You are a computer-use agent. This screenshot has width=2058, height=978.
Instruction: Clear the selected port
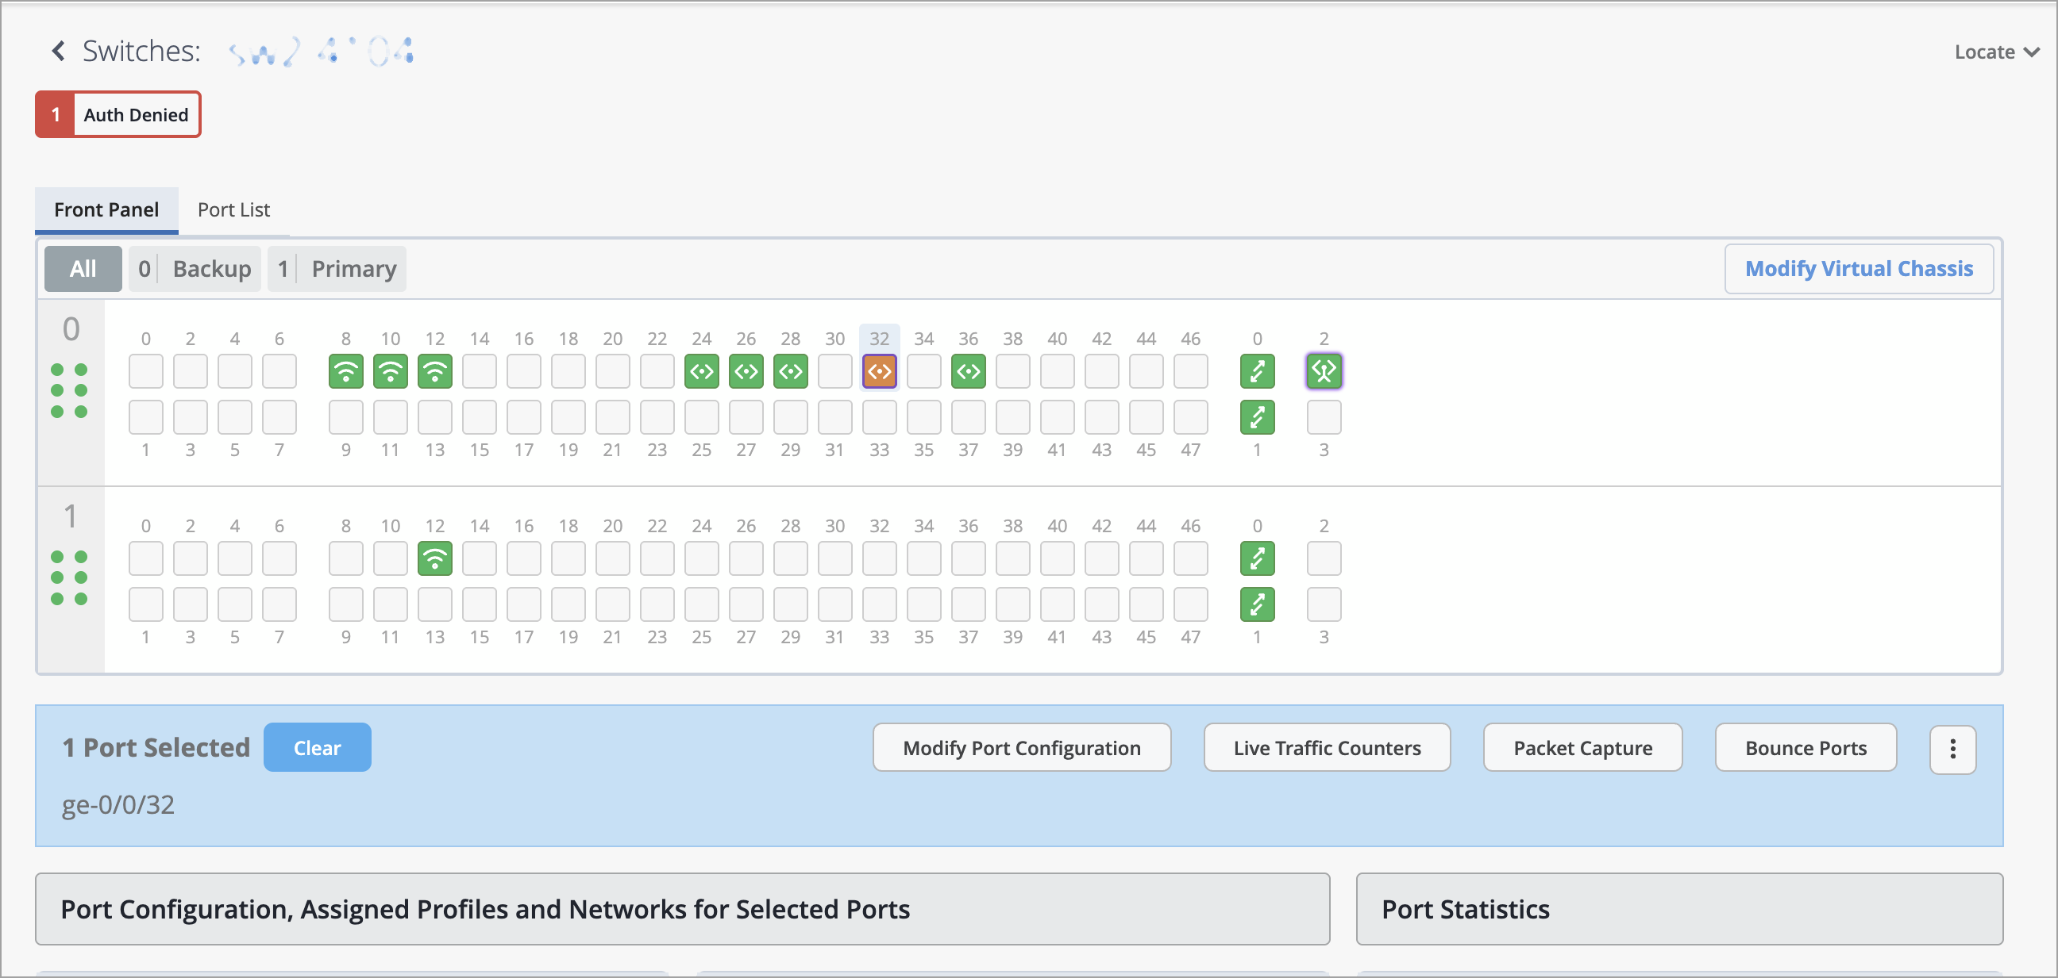pos(317,748)
